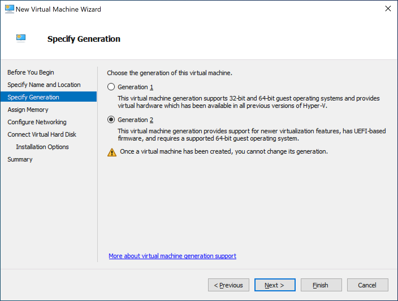
Task: Click the warning triangle icon
Action: tap(112, 152)
